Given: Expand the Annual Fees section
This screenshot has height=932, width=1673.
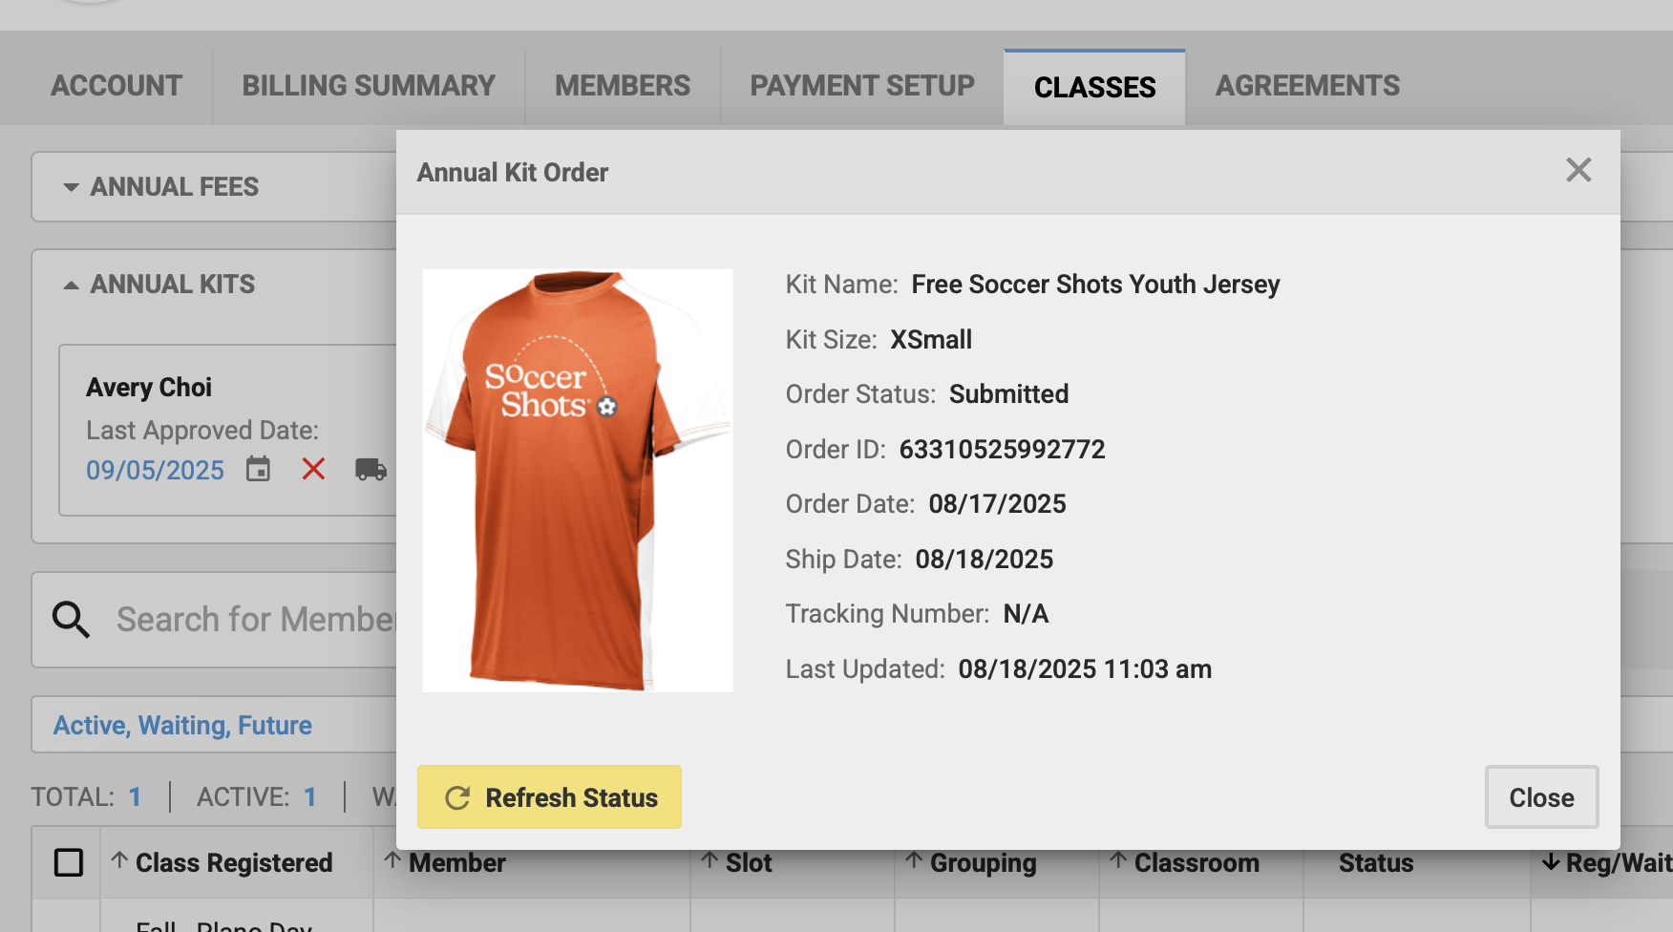Looking at the screenshot, I should 72,187.
